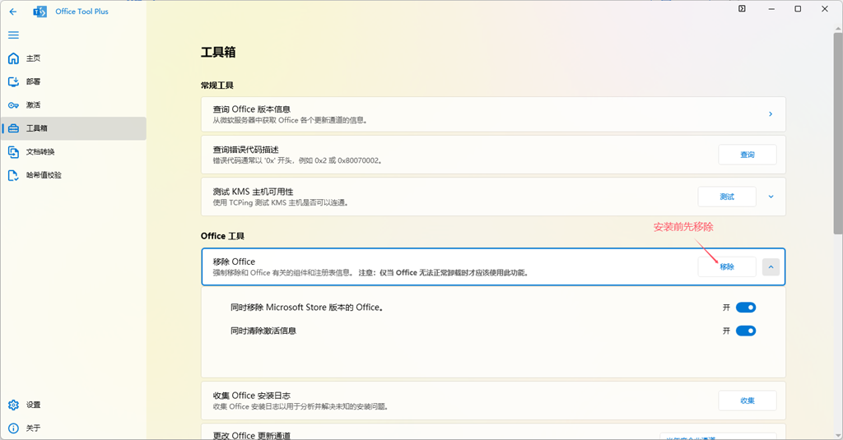The height and width of the screenshot is (440, 843).
Task: Click the 查询错误代码描述 title text
Action: point(245,150)
